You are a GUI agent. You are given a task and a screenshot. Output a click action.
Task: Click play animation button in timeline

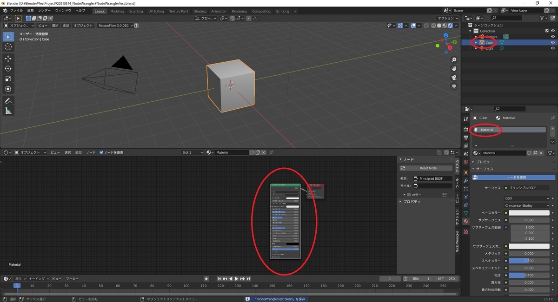[236, 279]
